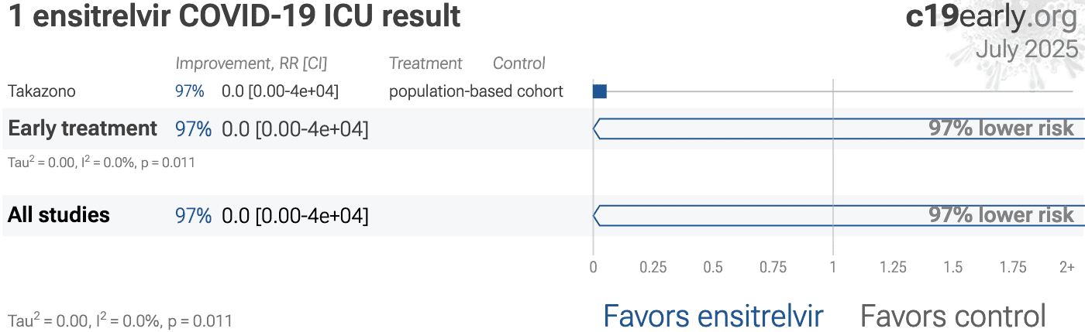Click the Treatment column header

pyautogui.click(x=425, y=63)
